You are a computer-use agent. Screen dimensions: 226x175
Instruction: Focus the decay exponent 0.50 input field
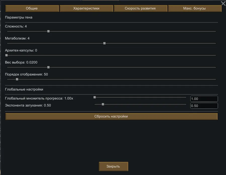204,106
